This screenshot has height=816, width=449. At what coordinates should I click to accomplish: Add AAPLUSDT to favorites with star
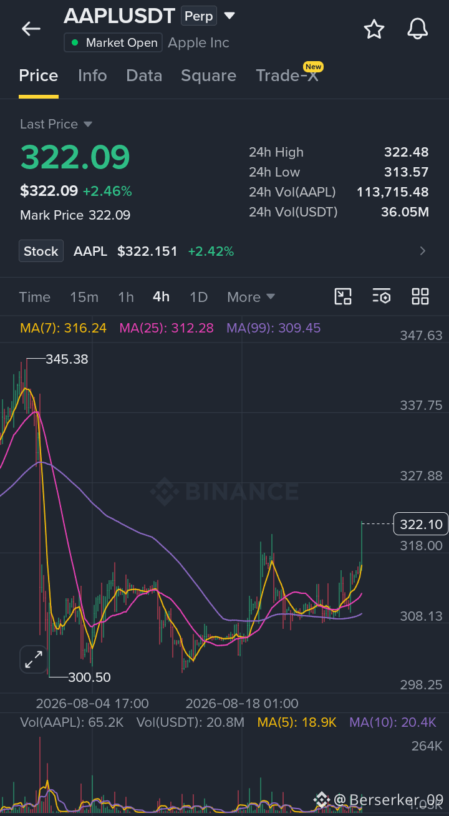click(x=374, y=29)
